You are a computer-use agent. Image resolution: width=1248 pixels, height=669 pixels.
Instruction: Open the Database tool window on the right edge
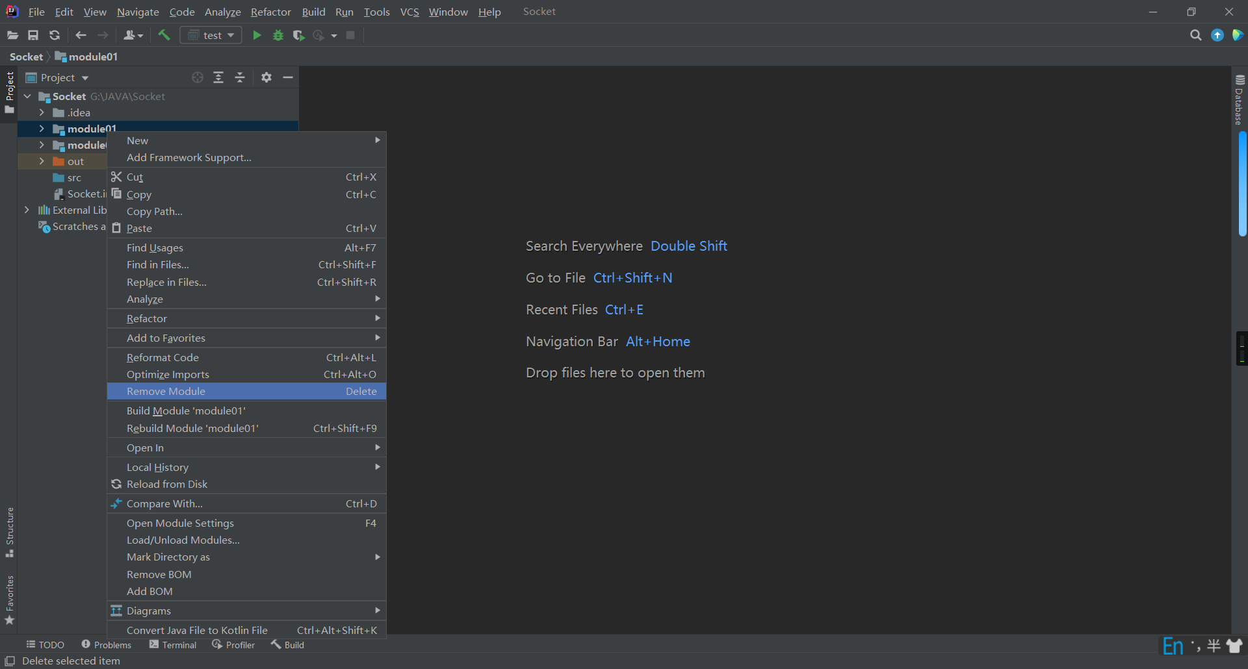coord(1239,104)
